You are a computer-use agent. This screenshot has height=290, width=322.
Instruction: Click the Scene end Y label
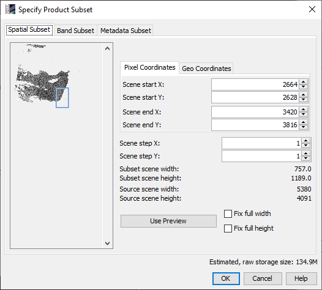coord(142,125)
